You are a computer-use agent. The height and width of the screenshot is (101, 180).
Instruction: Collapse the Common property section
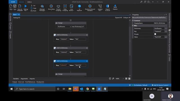point(133,20)
